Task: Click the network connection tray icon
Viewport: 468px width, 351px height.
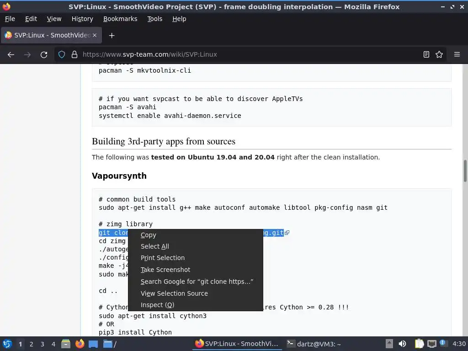Action: click(x=431, y=344)
